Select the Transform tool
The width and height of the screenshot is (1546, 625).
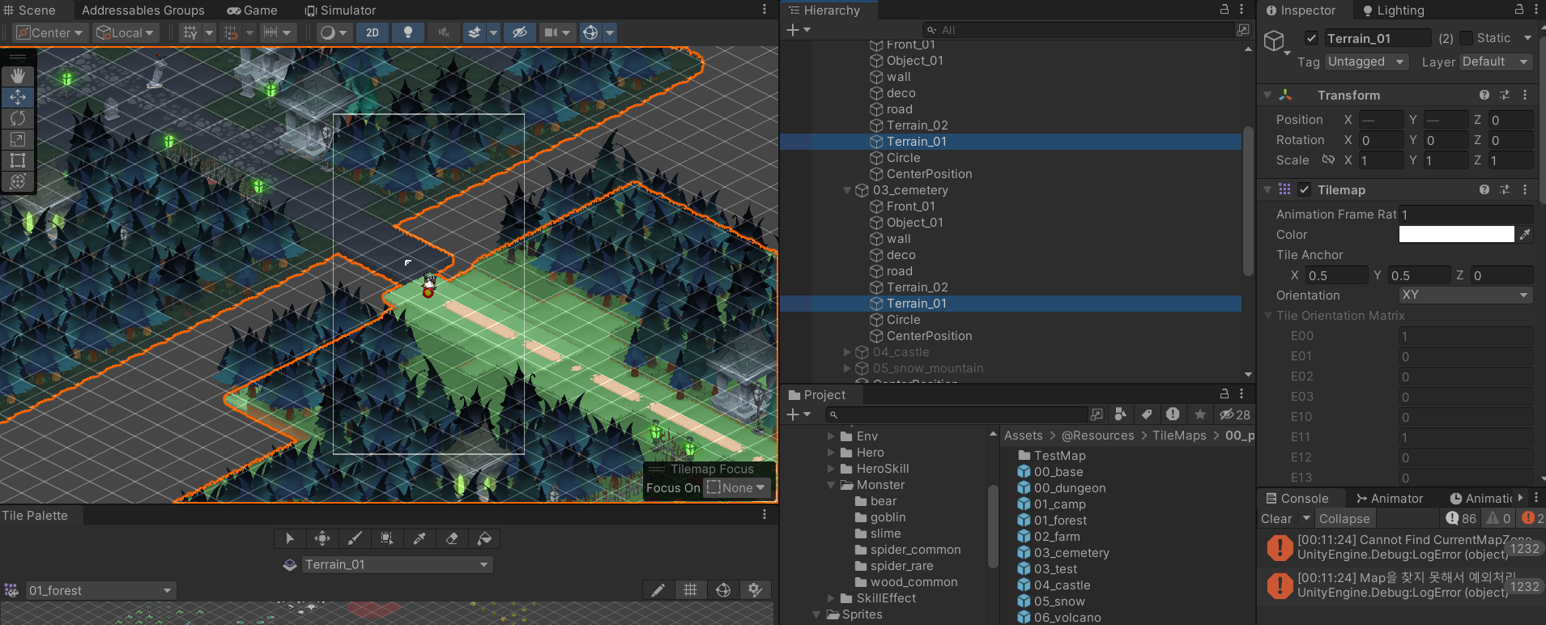pyautogui.click(x=18, y=181)
